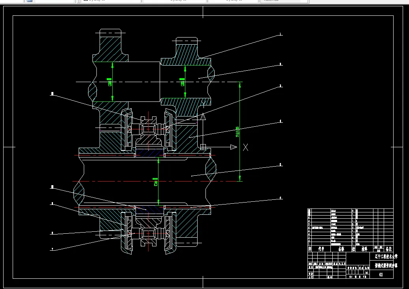Click the 材料 header cell in the parts list
Viewport: 409px width, 289px height.
(364, 249)
